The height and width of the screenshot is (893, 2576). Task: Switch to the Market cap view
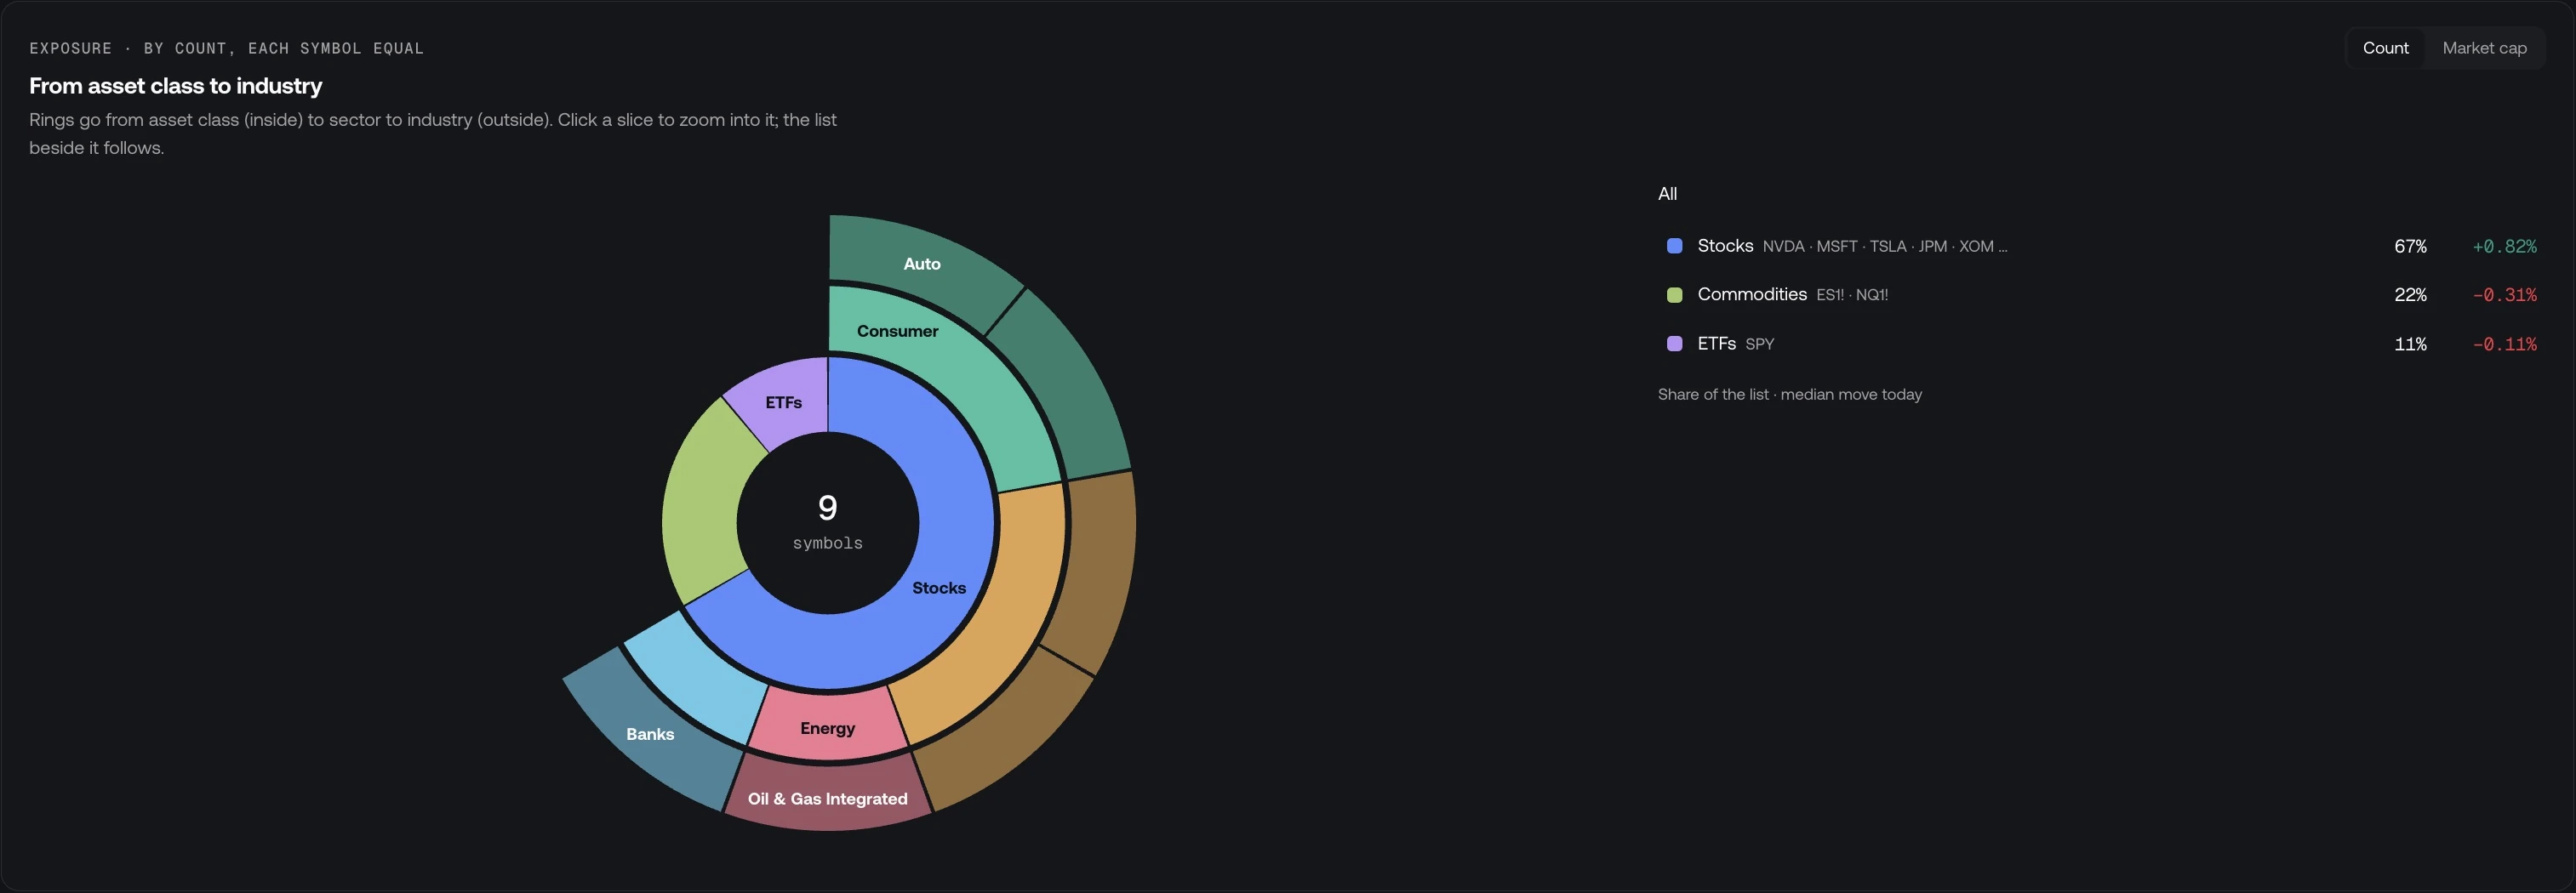(2484, 48)
